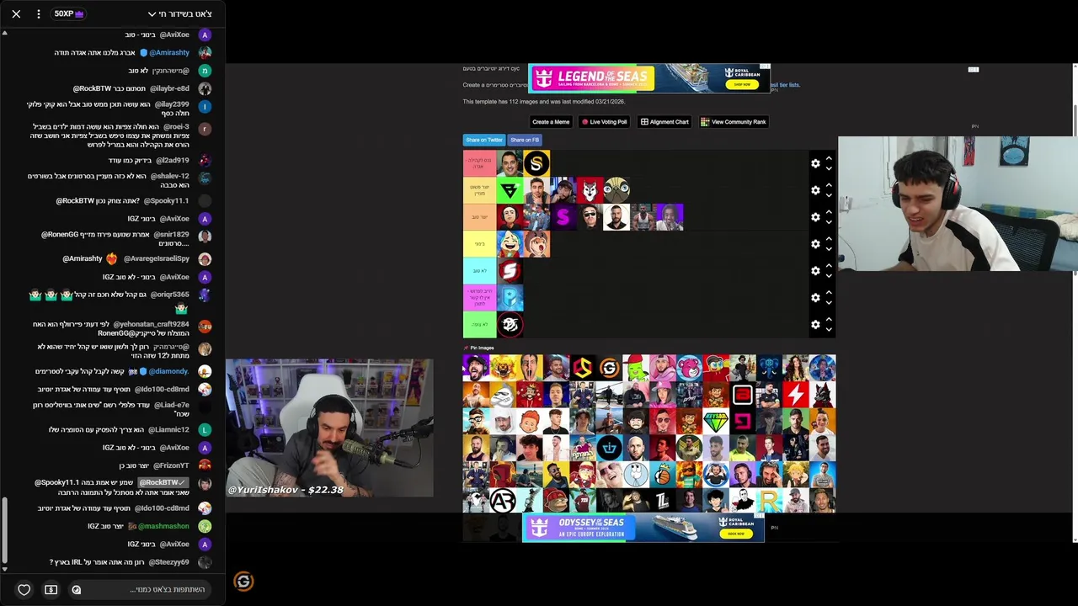Screen dimensions: 1078x606
Task: Open settings gear for the cyan tier row
Action: 815,271
